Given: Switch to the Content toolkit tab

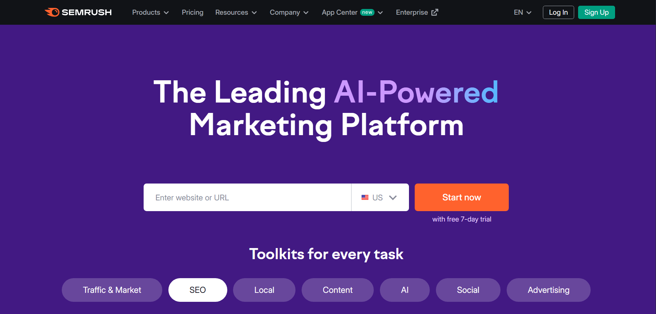Looking at the screenshot, I should (338, 290).
